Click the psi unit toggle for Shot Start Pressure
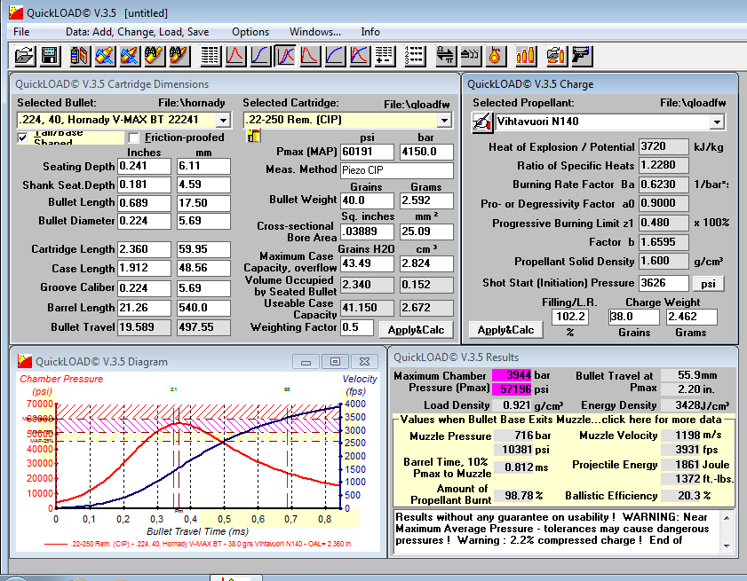The height and width of the screenshot is (581, 747). 708,284
